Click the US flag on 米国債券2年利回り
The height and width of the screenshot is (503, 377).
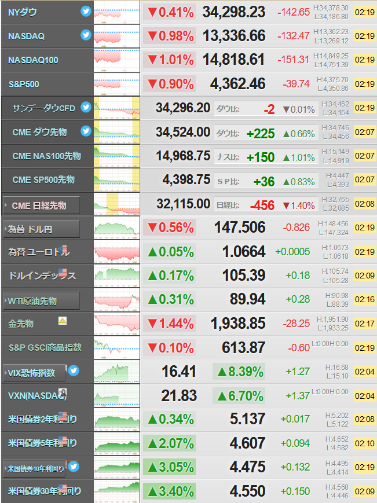[63, 416]
